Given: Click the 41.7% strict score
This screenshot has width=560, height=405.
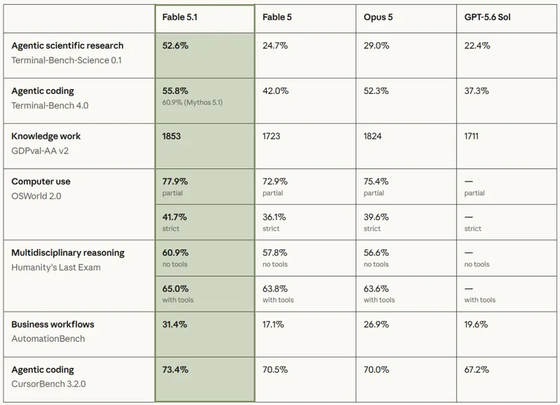Looking at the screenshot, I should (x=174, y=217).
